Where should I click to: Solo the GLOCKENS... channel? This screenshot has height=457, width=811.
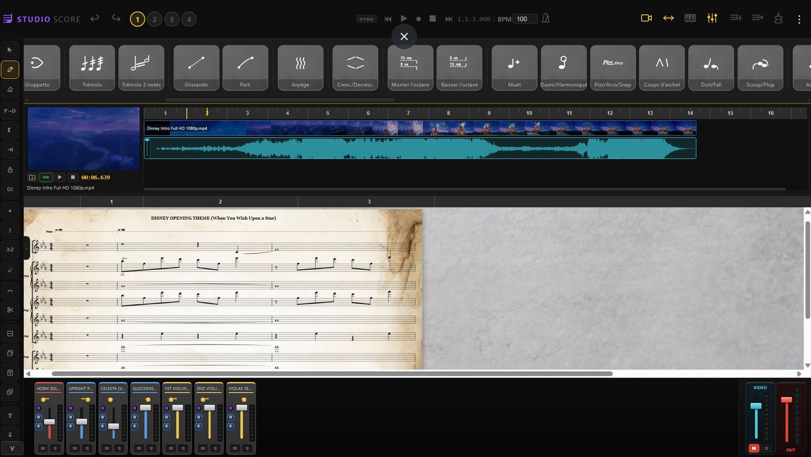(x=151, y=448)
